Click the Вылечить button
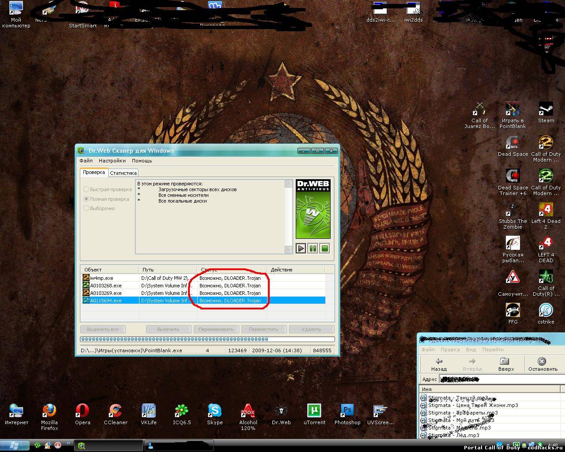 (x=168, y=329)
